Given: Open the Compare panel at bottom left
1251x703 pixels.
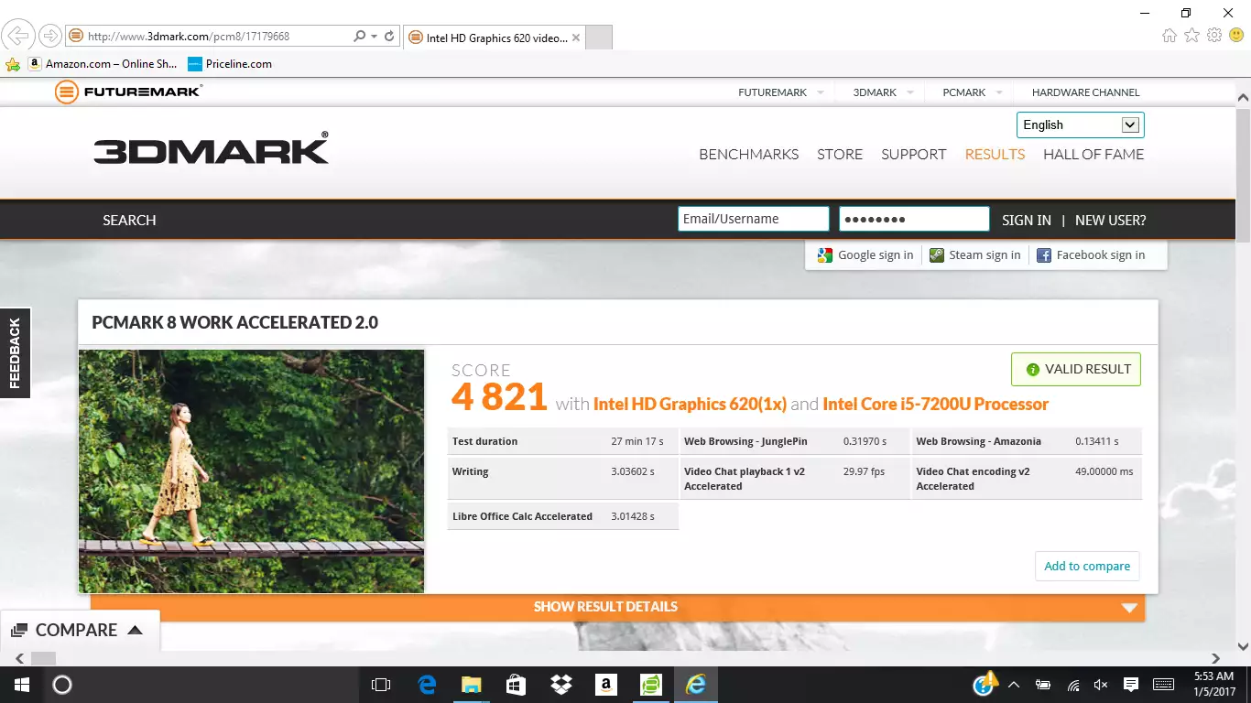Looking at the screenshot, I should click(x=78, y=630).
